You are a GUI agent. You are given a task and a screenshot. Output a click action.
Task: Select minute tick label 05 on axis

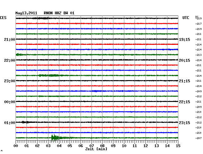70,146
